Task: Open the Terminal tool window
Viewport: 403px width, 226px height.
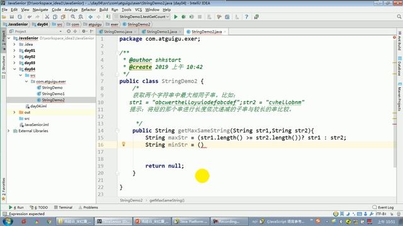Action: pyautogui.click(x=63, y=207)
